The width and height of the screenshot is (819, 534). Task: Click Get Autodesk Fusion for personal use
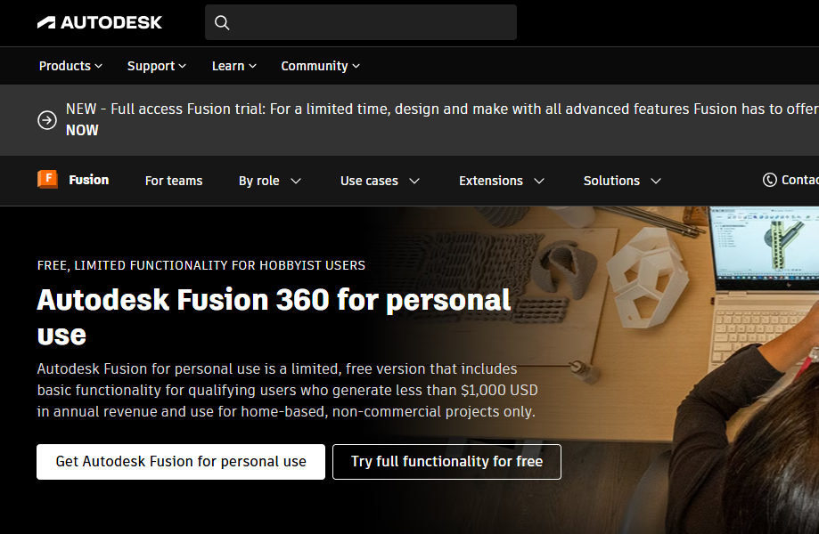point(181,462)
